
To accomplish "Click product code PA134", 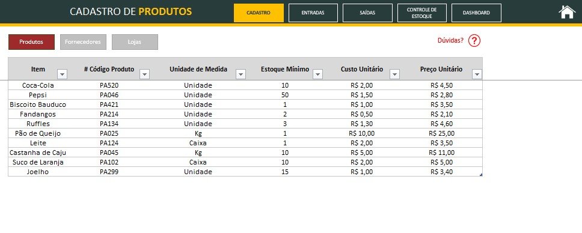I will click(109, 124).
